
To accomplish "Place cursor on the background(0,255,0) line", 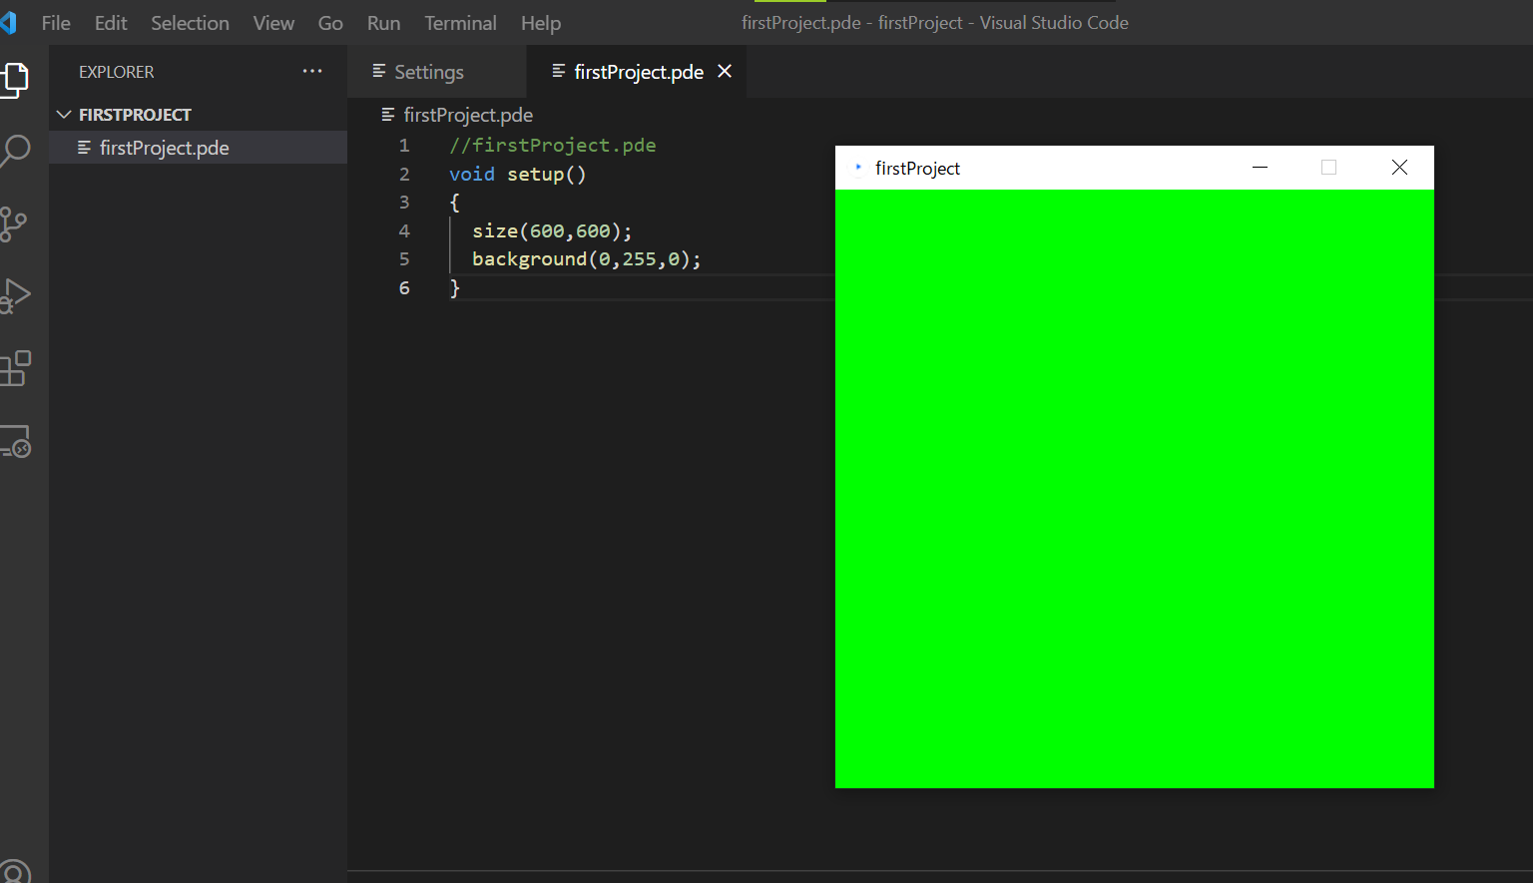I will (x=586, y=258).
